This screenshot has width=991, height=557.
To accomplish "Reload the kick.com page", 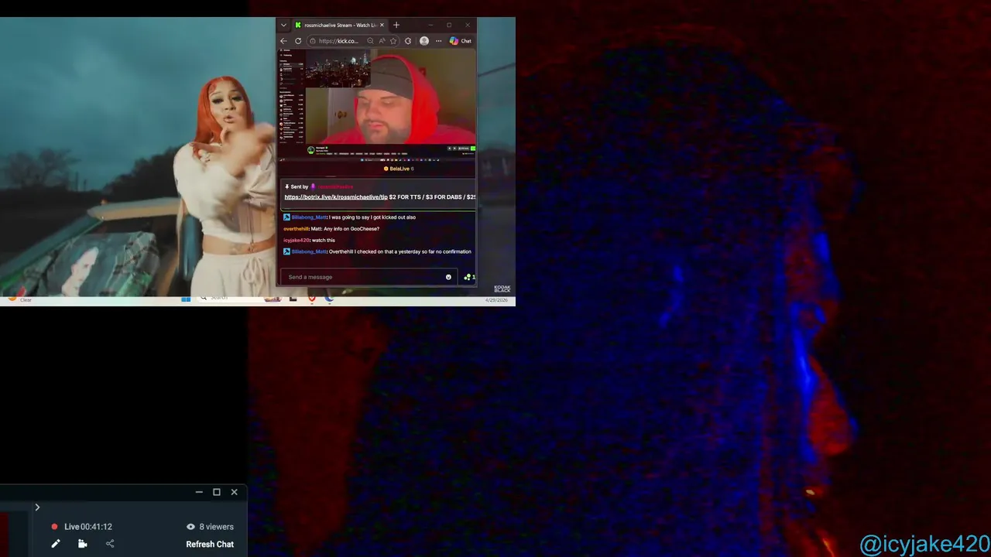I will coord(298,41).
